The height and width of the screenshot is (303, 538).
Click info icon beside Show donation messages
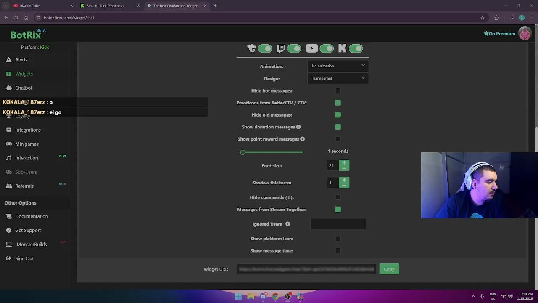click(298, 127)
